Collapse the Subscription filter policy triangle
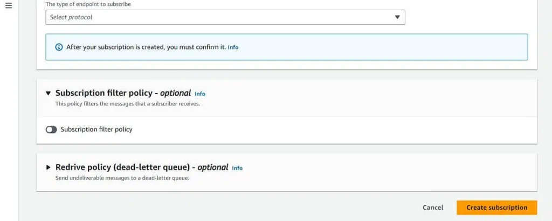552x221 pixels. point(48,94)
